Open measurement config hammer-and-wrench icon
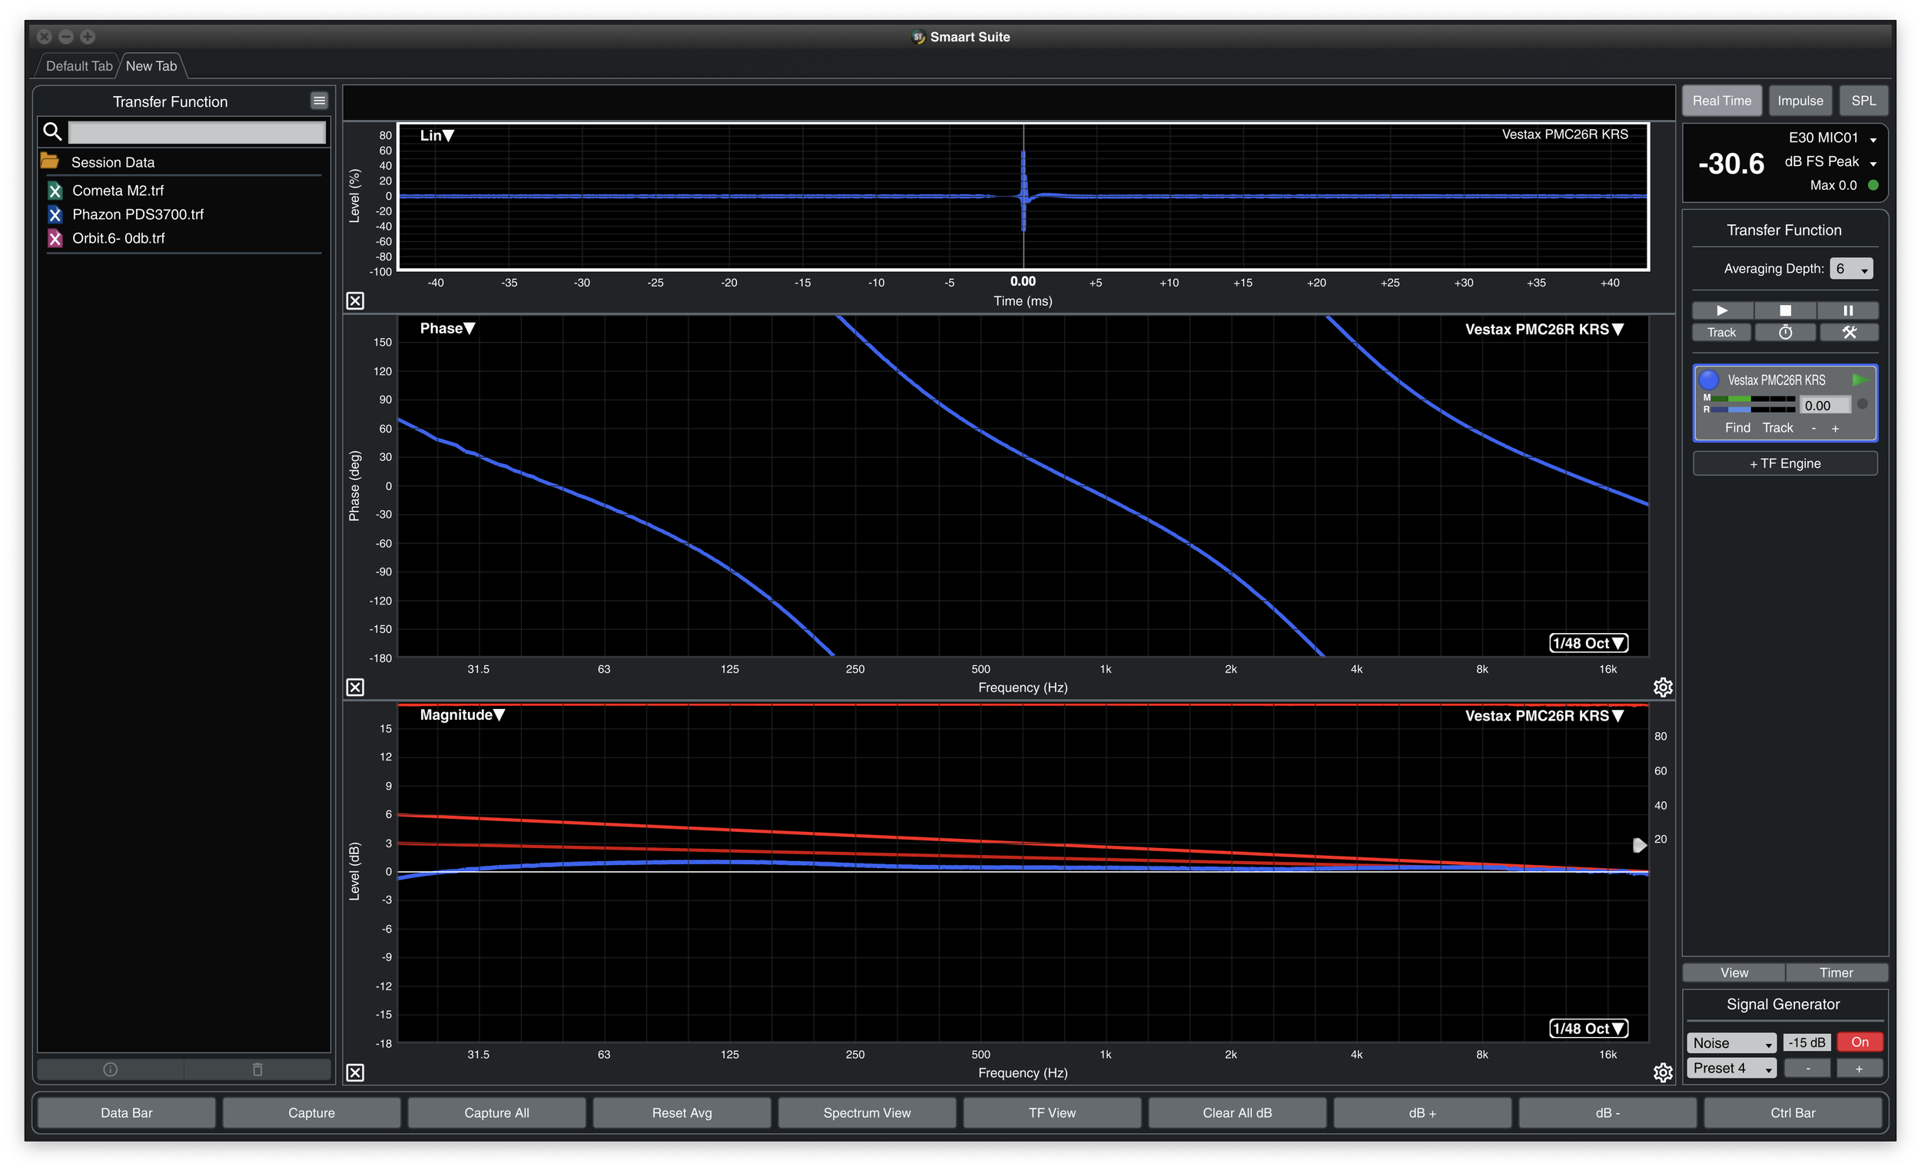 [1849, 333]
